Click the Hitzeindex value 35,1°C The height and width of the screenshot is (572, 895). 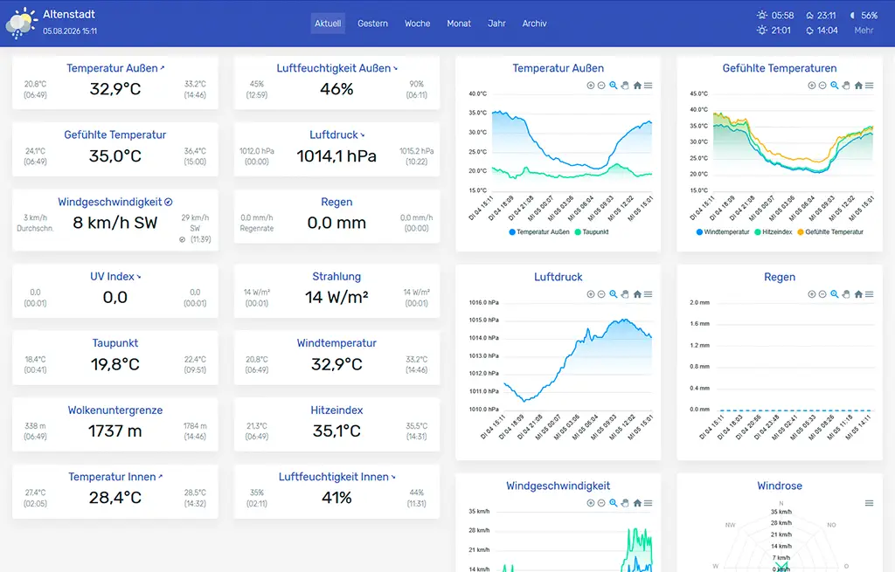pos(336,431)
